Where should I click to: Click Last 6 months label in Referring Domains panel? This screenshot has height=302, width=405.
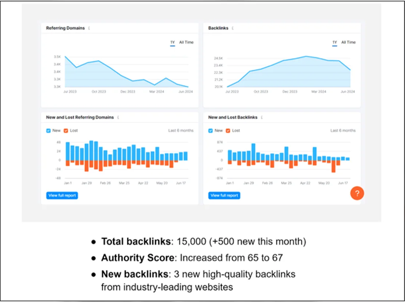(x=181, y=130)
